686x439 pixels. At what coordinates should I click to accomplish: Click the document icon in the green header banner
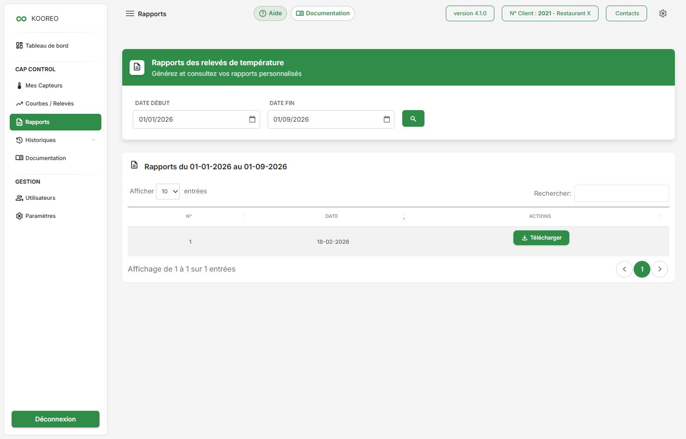pyautogui.click(x=137, y=67)
